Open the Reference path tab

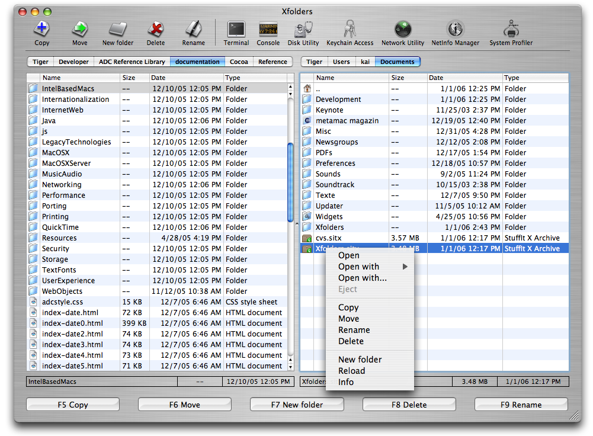click(x=273, y=62)
